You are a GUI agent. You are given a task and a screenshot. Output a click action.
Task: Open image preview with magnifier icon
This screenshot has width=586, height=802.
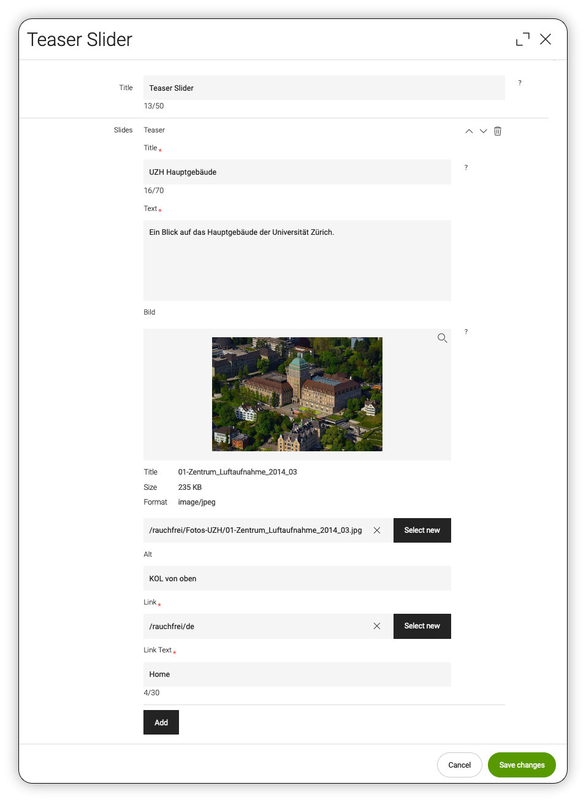442,338
